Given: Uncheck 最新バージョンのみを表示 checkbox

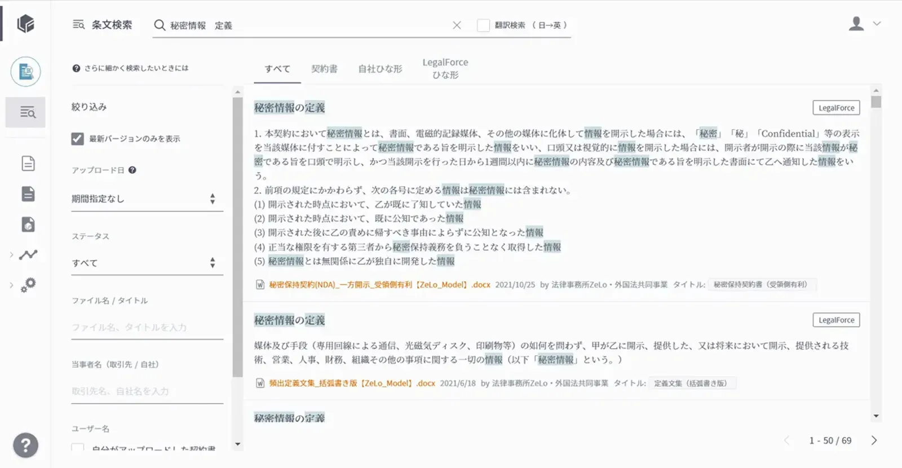Looking at the screenshot, I should (78, 139).
